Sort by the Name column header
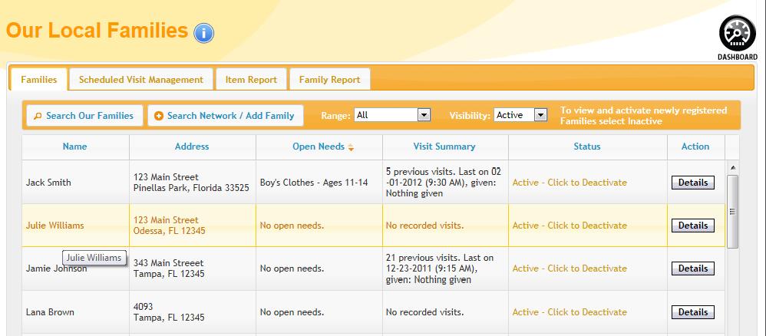 (75, 147)
